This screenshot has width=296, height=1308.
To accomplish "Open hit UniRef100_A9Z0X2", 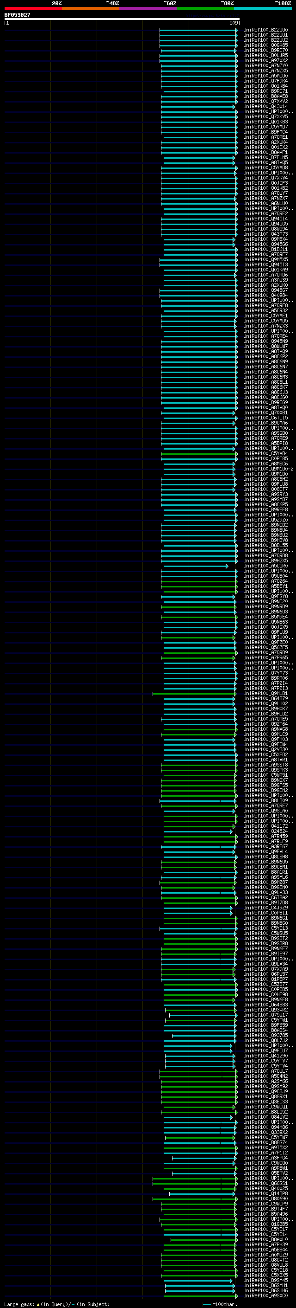I will pyautogui.click(x=265, y=60).
